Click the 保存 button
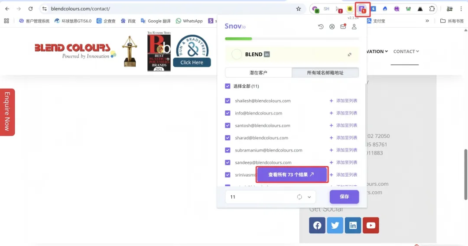This screenshot has height=246, width=468. pos(344,197)
